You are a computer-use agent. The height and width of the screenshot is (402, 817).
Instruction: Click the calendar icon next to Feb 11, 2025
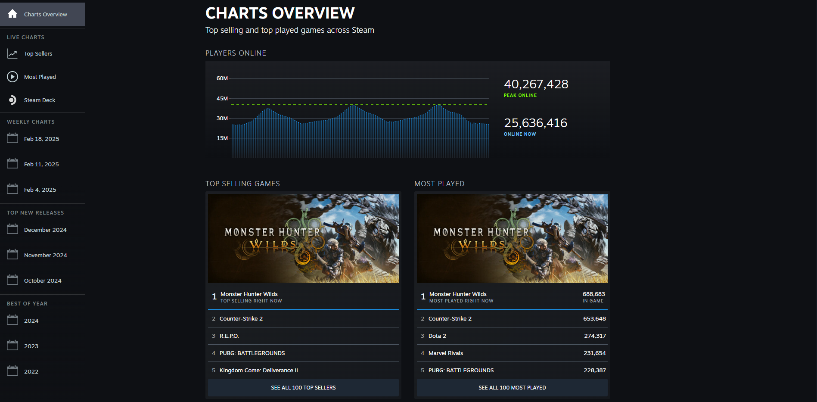click(12, 164)
